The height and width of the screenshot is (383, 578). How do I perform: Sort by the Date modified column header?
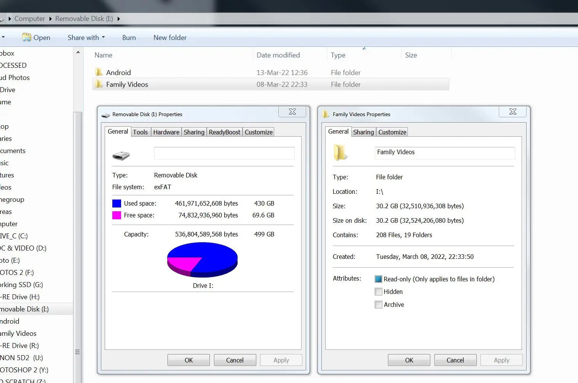[x=290, y=55]
